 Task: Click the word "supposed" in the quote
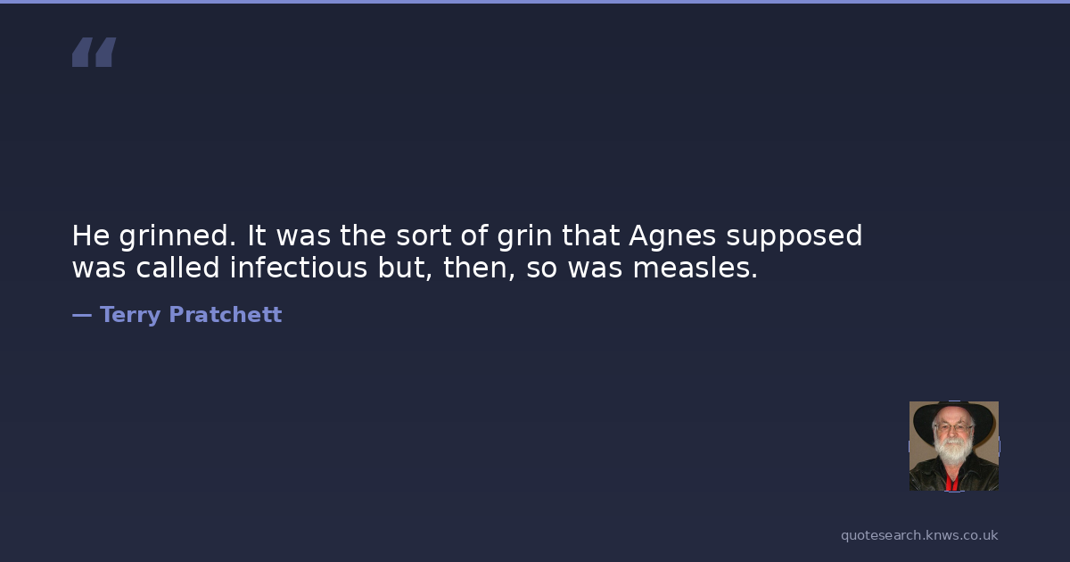pos(794,236)
